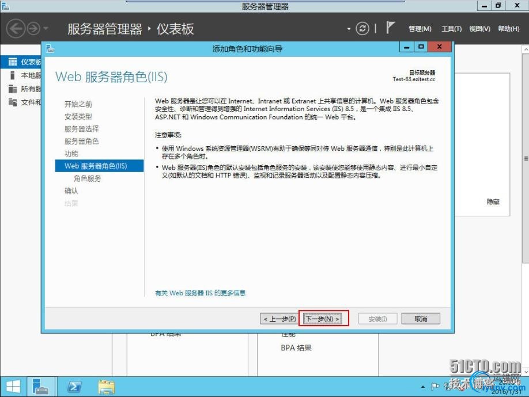Screen dimensions: 529x397
Task: Open the navigation history dropdown beside forward arrow
Action: click(46, 29)
